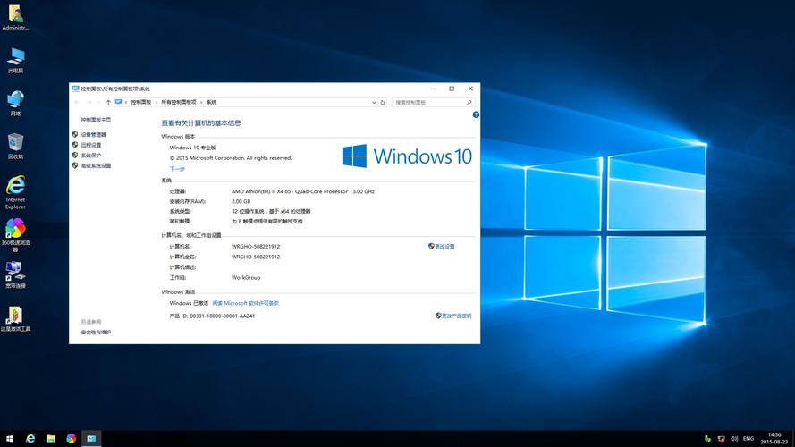This screenshot has width=795, height=447.
Task: Select 系统 breadcrumb in address bar
Action: [211, 103]
